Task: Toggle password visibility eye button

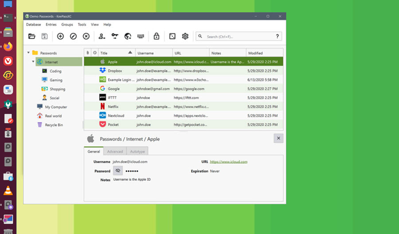Action: 118,171
